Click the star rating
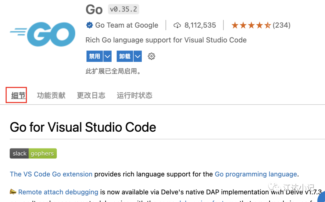Image resolution: width=325 pixels, height=202 pixels. click(251, 26)
